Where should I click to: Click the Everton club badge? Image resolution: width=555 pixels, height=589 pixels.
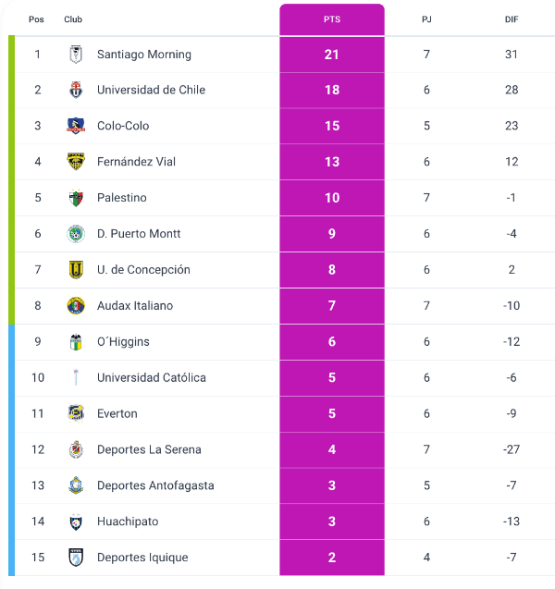(76, 413)
